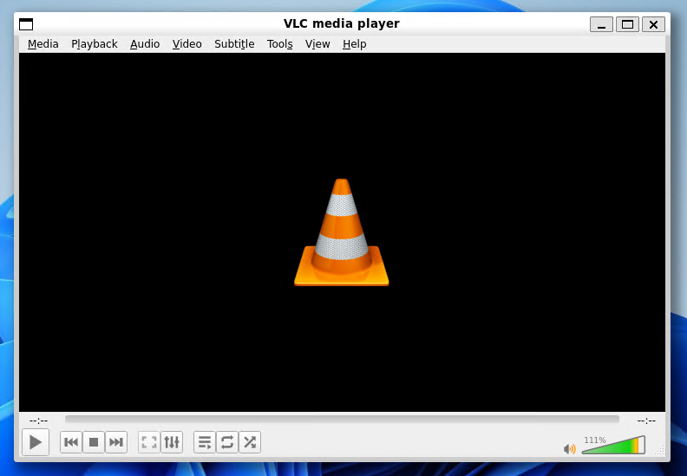The height and width of the screenshot is (476, 687).
Task: Mute audio via the speaker icon
Action: pos(570,448)
